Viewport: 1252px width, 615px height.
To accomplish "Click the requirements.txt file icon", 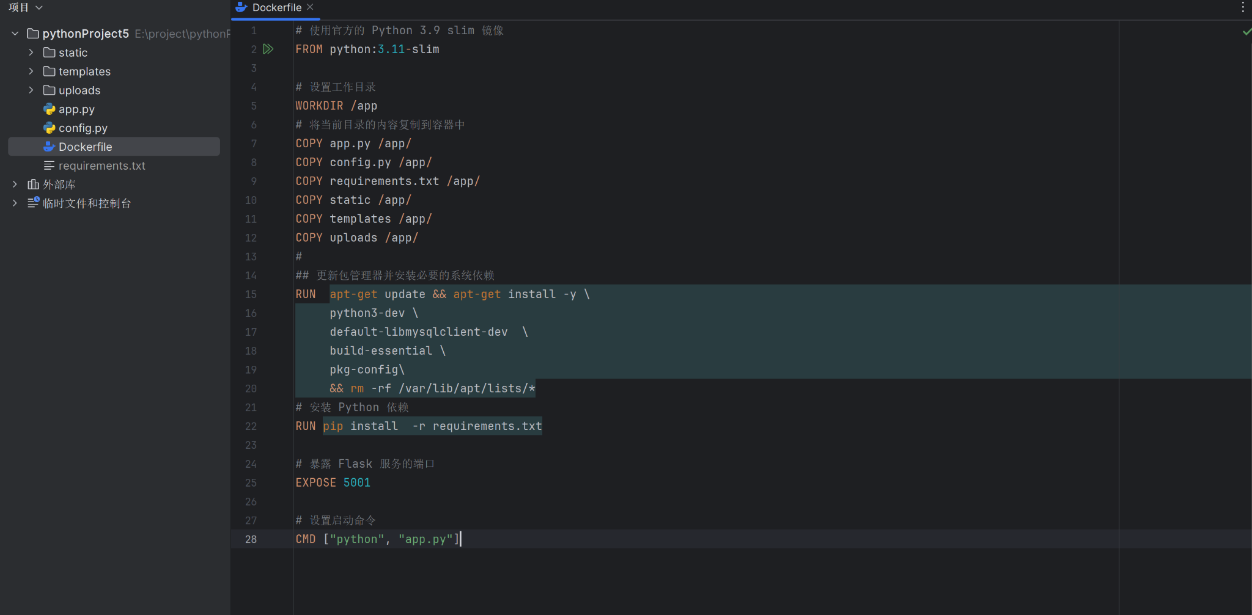I will click(x=49, y=166).
